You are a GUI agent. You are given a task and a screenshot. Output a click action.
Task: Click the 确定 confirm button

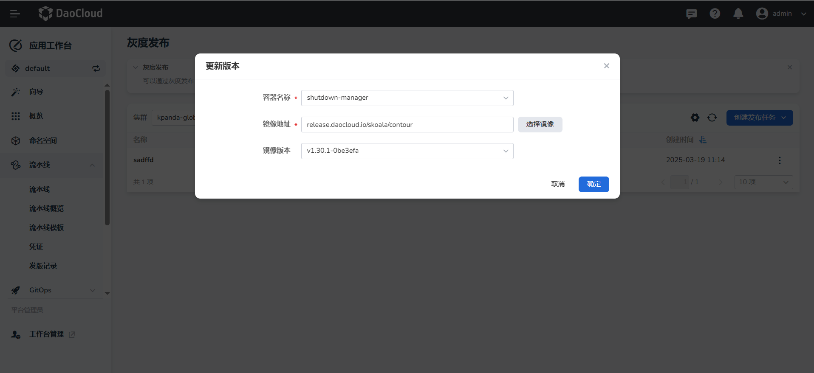(x=594, y=184)
